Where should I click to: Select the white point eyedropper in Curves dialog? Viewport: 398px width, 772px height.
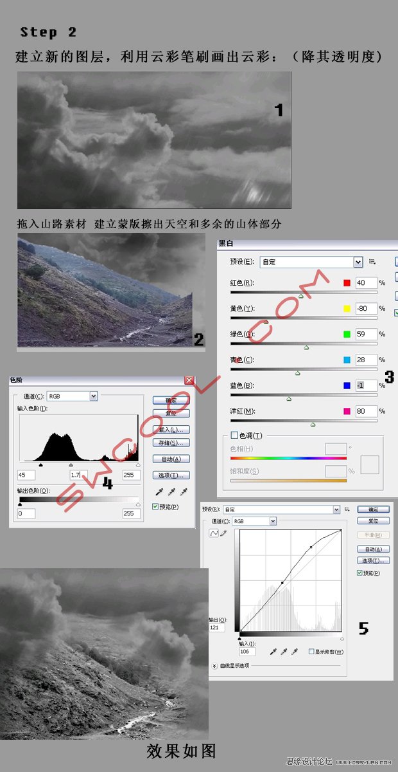click(x=295, y=652)
